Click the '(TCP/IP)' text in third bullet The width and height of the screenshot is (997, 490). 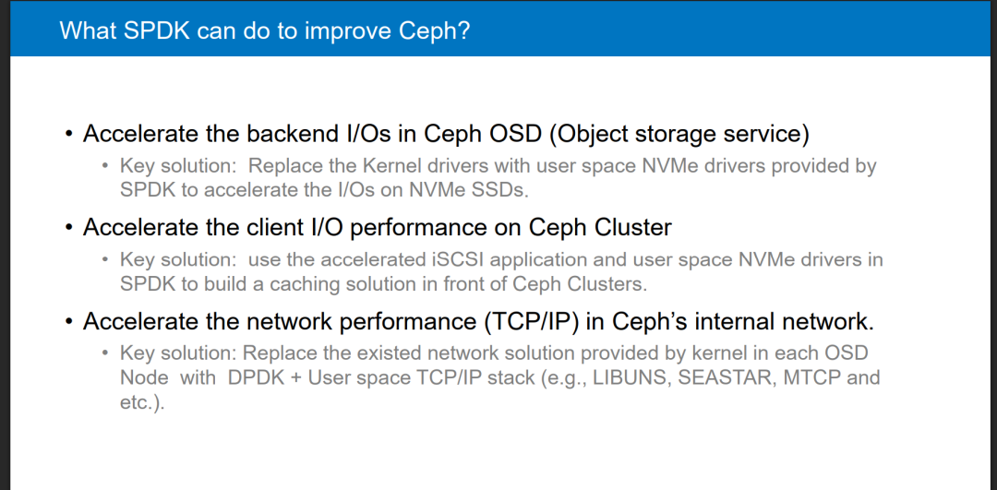531,321
